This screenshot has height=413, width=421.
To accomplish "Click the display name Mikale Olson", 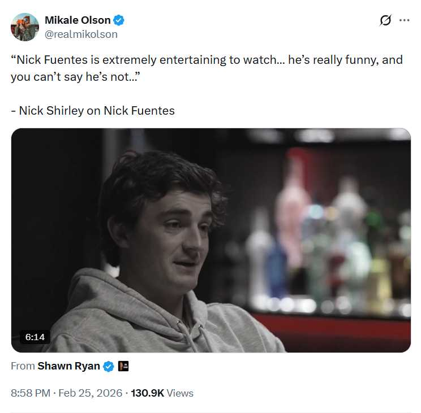I will tap(78, 20).
